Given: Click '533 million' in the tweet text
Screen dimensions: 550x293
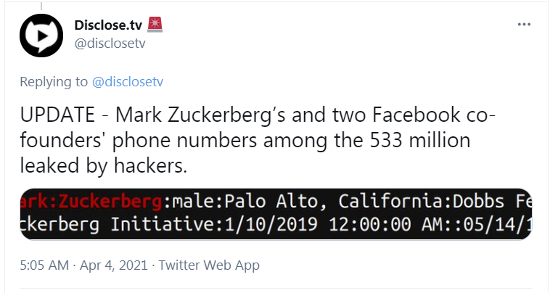Looking at the screenshot, I should (x=420, y=140).
